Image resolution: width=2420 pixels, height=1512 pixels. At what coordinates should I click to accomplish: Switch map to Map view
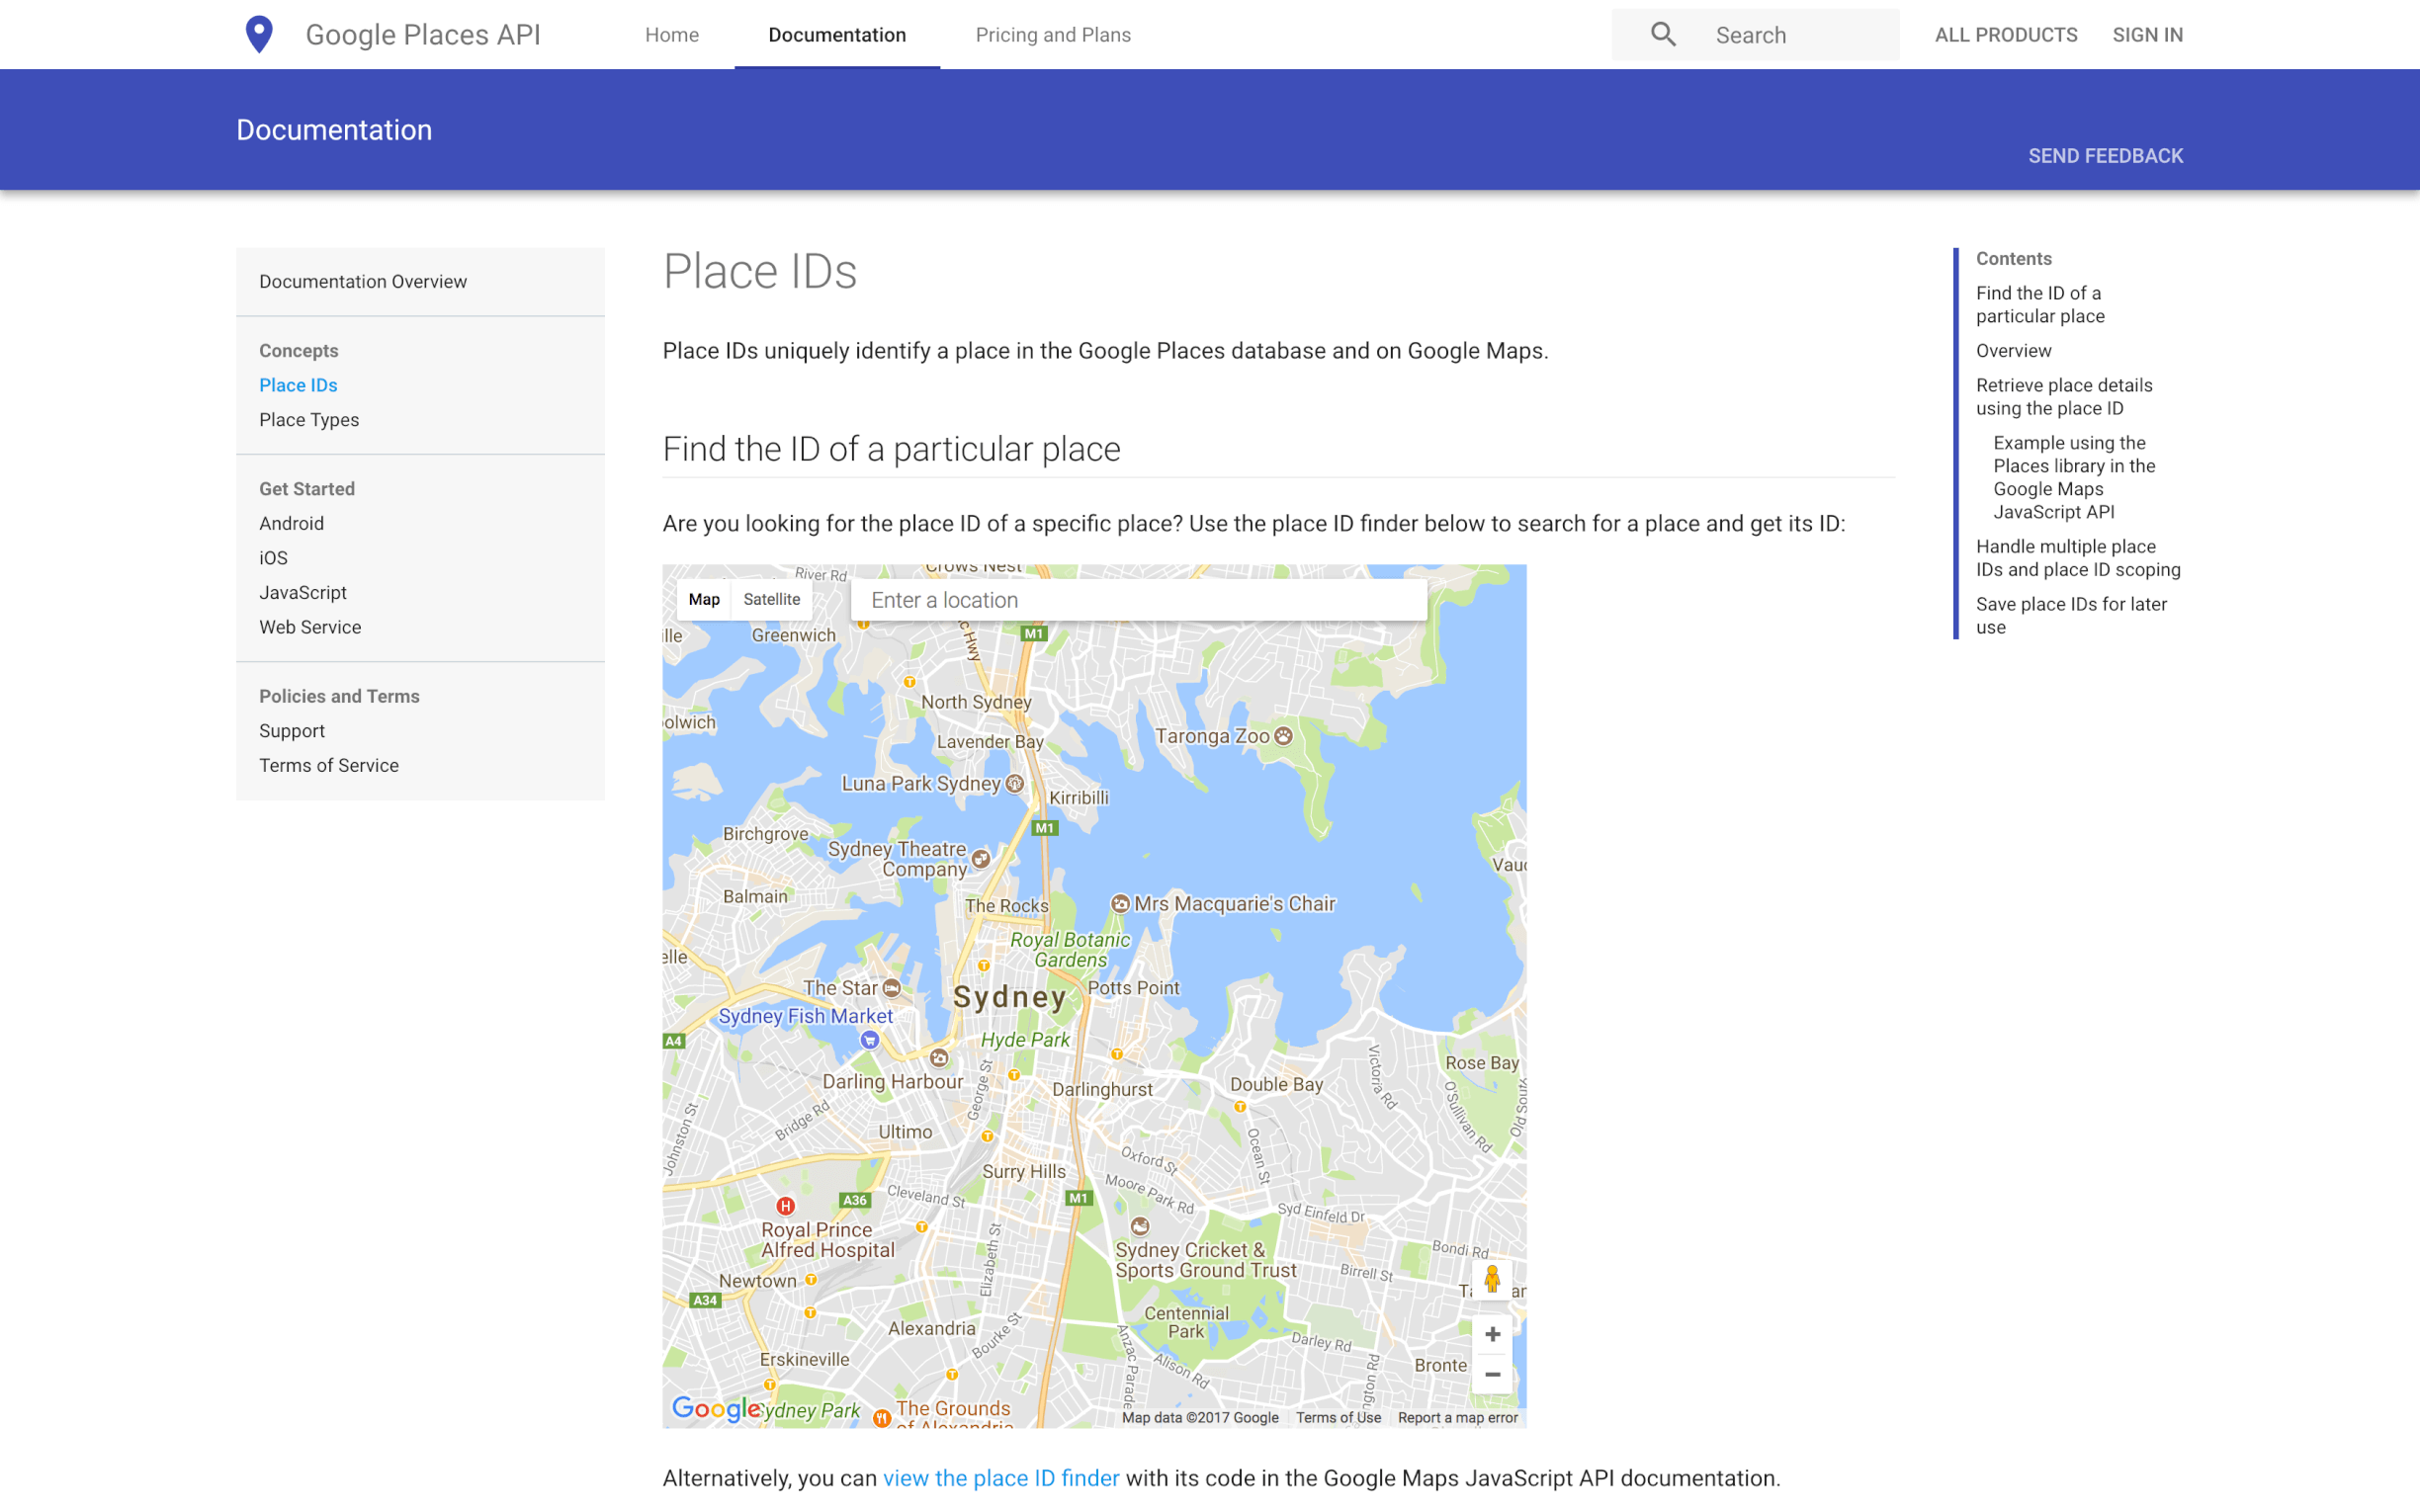704,599
